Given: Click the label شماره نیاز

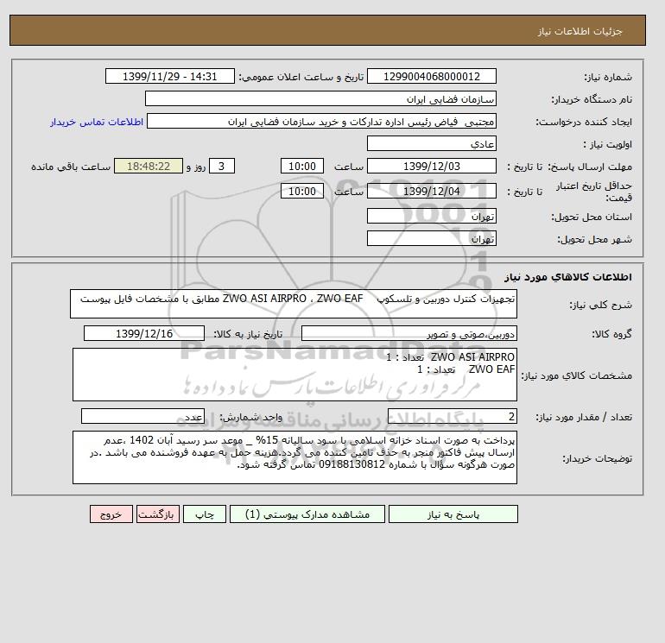Looking at the screenshot, I should click(608, 77).
